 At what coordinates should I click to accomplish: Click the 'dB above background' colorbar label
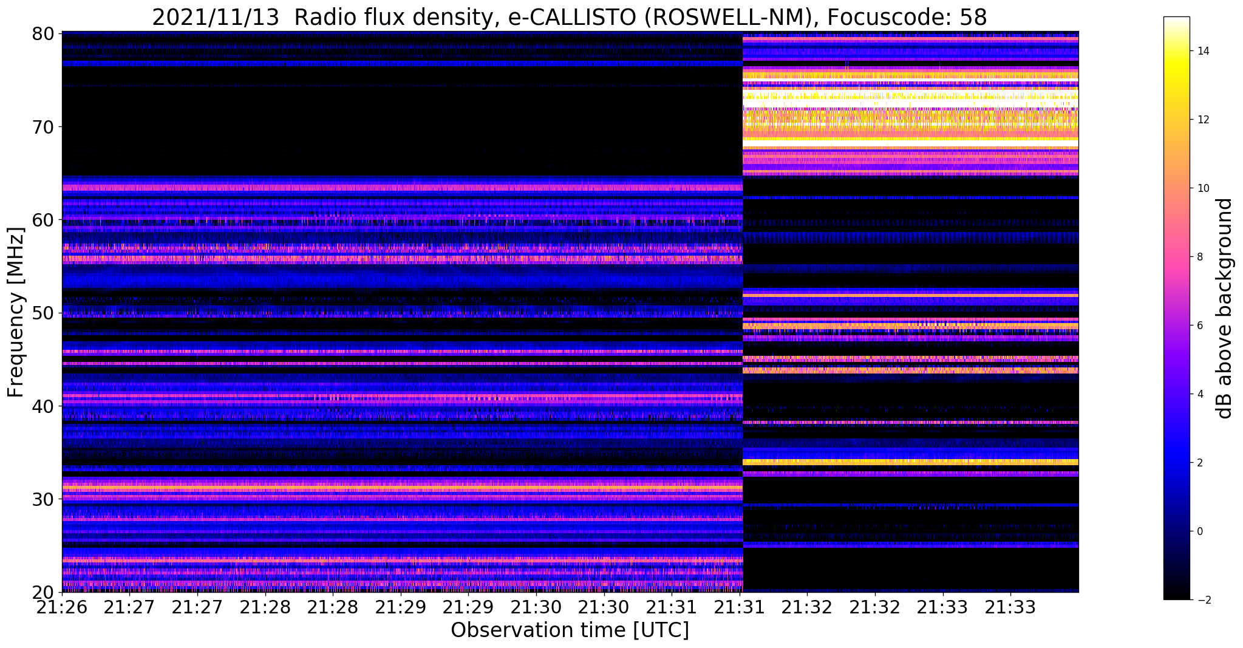click(1225, 308)
